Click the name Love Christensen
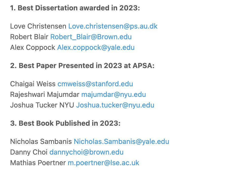248x173 pixels. pyautogui.click(x=38, y=26)
